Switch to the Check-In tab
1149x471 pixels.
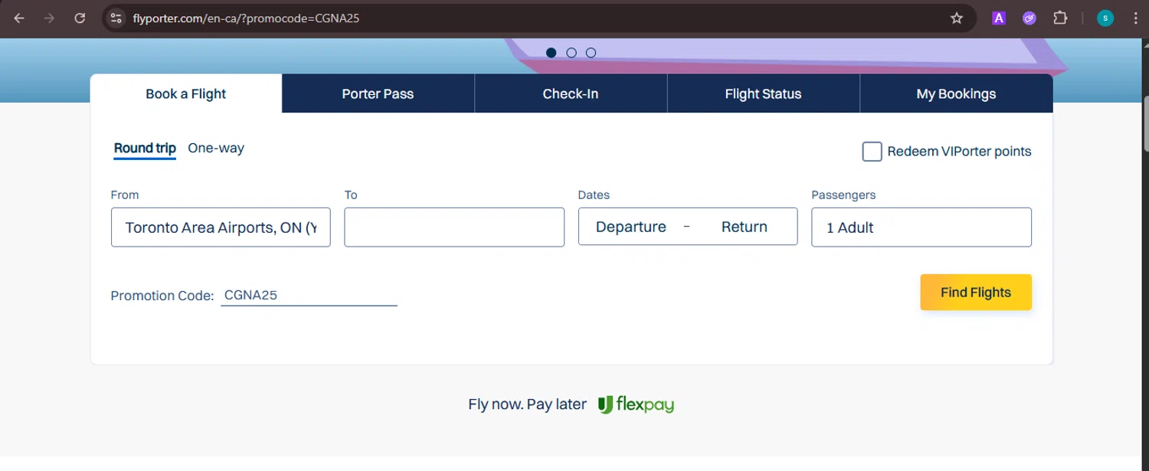click(x=571, y=94)
